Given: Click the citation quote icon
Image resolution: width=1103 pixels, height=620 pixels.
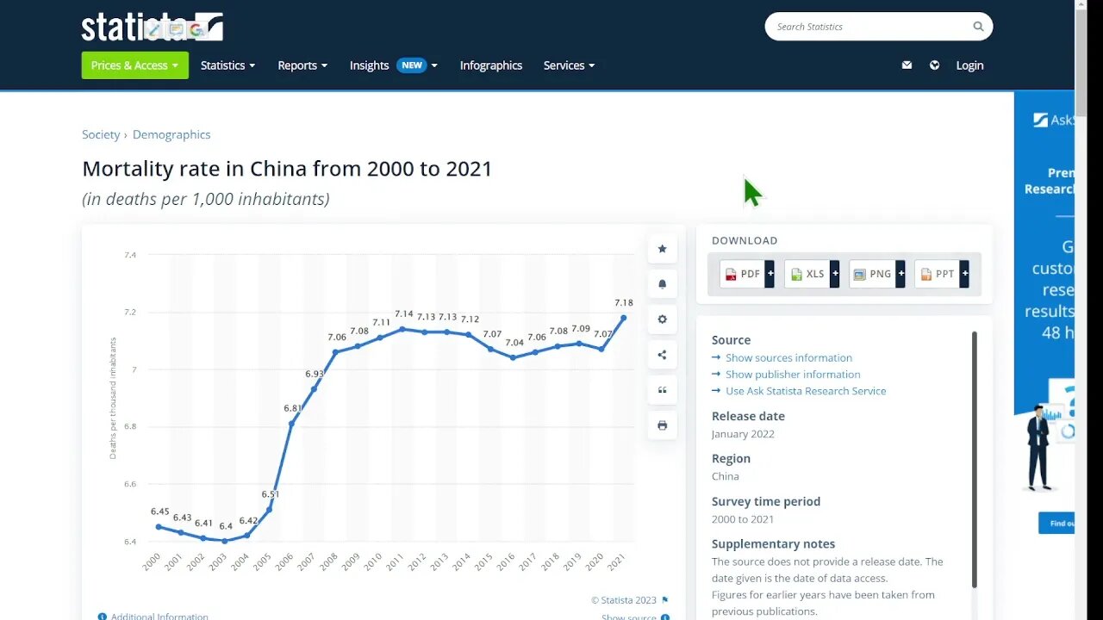Looking at the screenshot, I should pos(662,390).
